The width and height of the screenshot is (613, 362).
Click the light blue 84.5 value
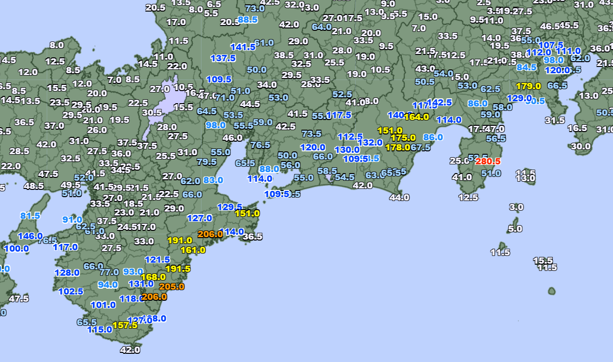(x=527, y=67)
